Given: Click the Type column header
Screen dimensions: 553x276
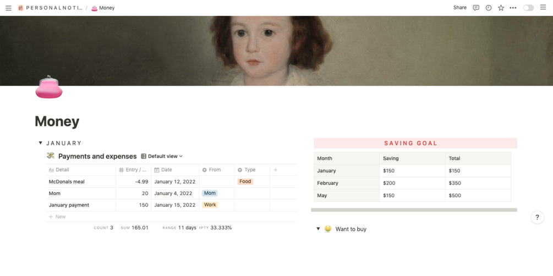Looking at the screenshot, I should tap(252, 170).
